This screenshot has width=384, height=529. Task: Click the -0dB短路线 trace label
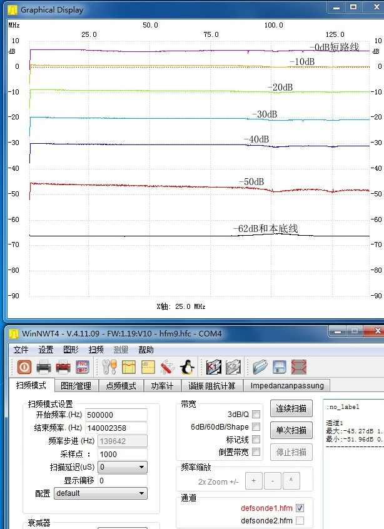(x=335, y=47)
